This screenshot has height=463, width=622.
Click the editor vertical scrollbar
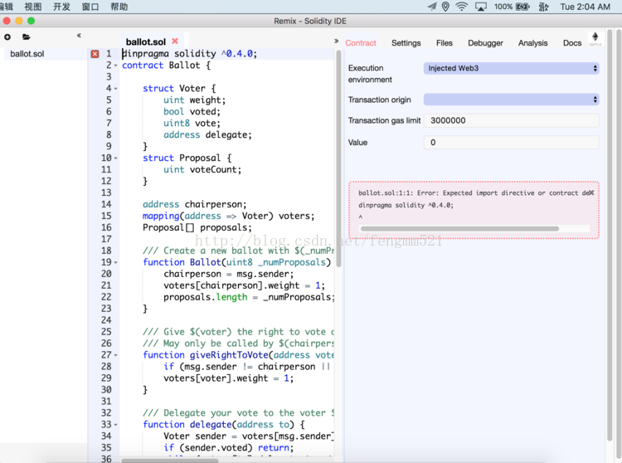338,158
